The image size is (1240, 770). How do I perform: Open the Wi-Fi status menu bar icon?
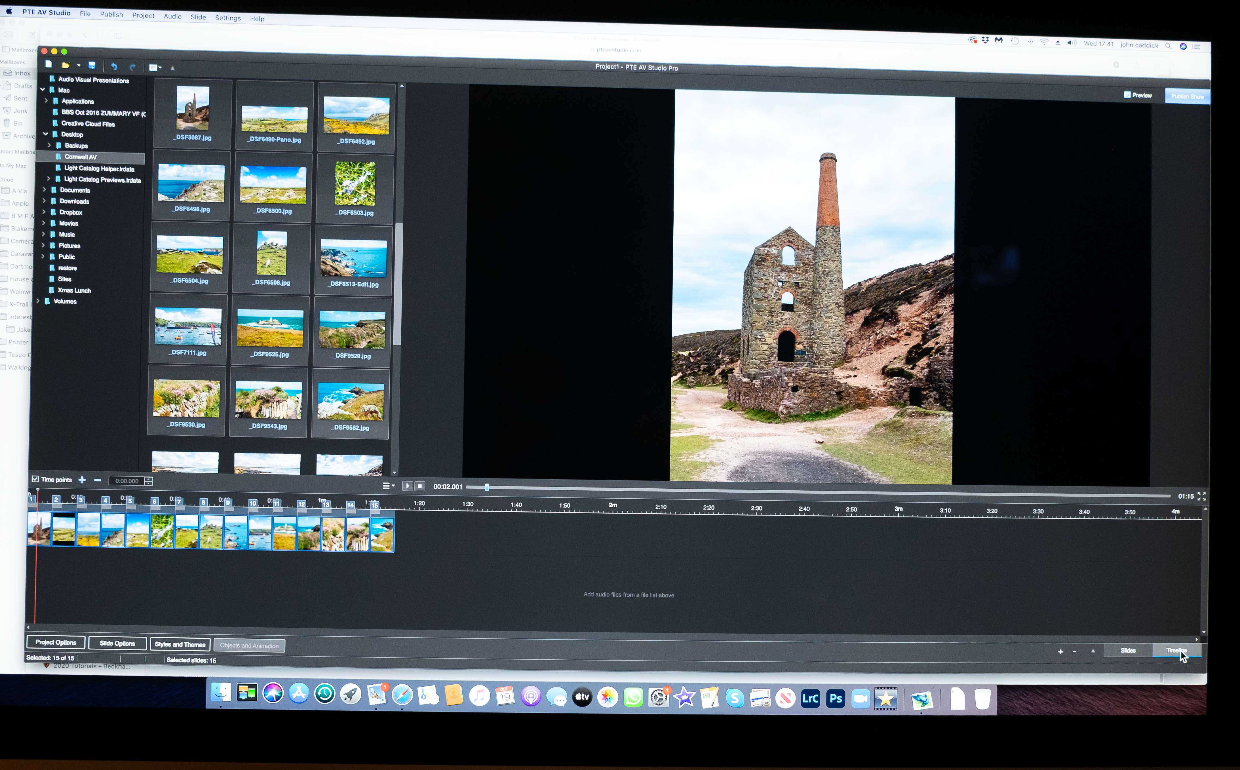click(x=1044, y=42)
